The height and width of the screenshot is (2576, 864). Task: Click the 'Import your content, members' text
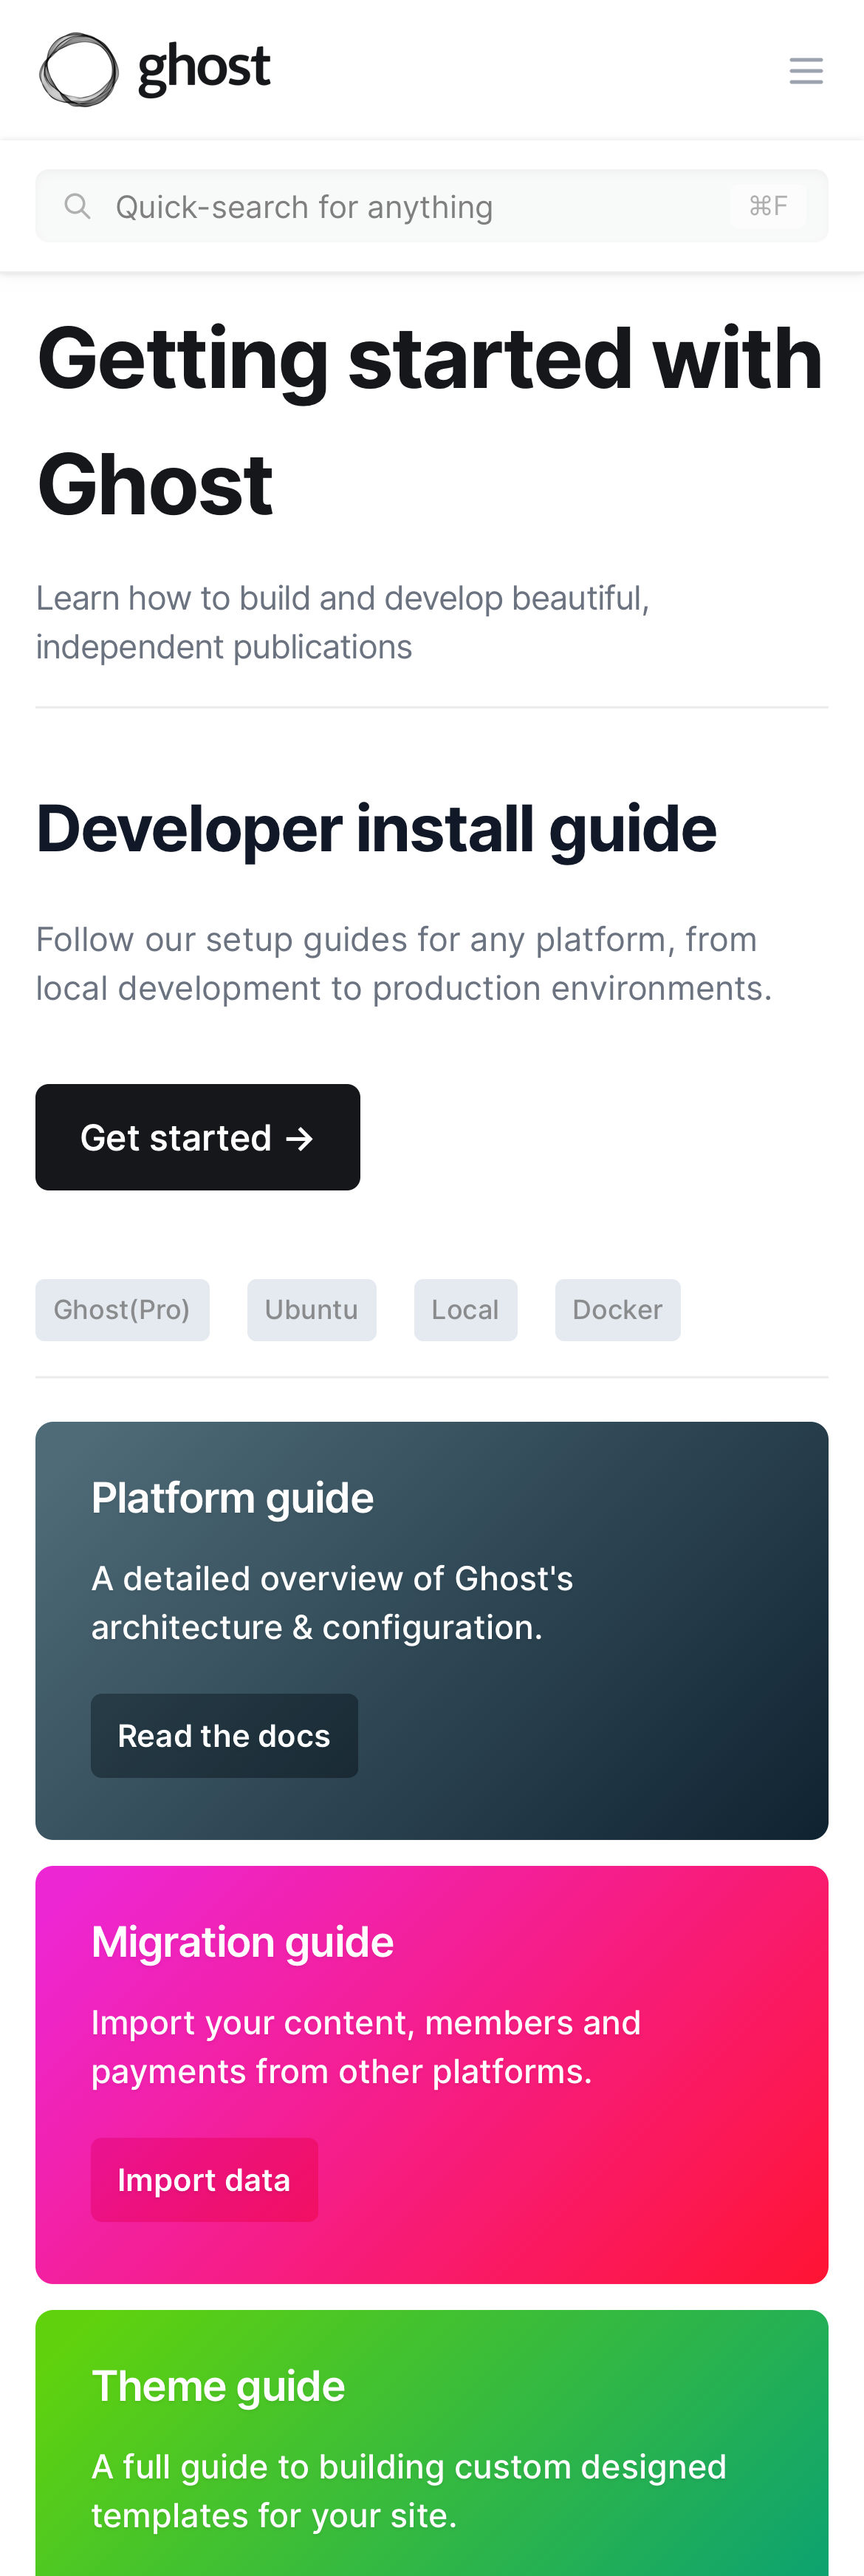[x=366, y=2047]
